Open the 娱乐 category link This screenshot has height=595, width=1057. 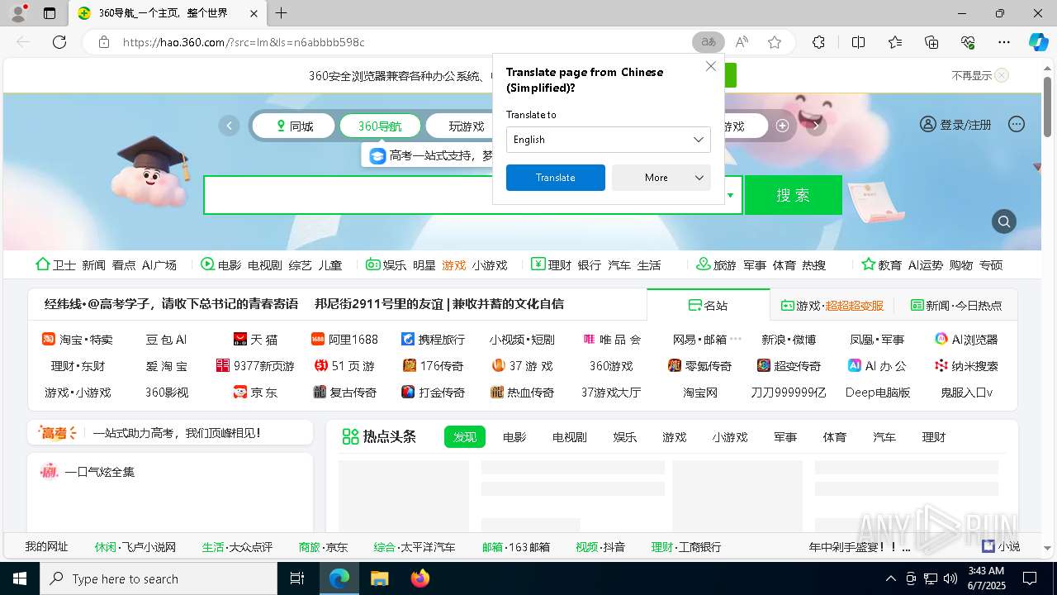[x=395, y=265]
